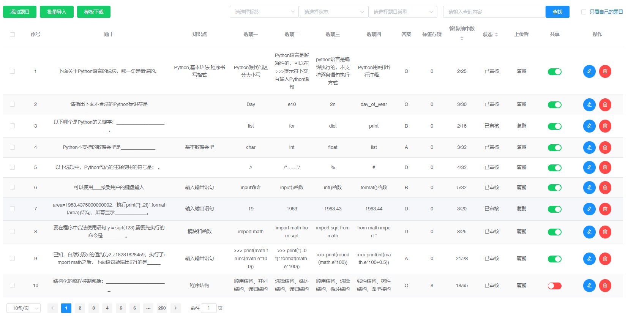The height and width of the screenshot is (319, 628).
Task: Go to page 3 in pagination
Action: (93, 308)
